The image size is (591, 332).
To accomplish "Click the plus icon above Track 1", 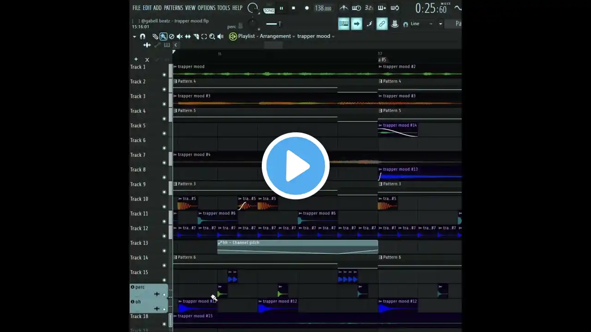I will point(136,59).
